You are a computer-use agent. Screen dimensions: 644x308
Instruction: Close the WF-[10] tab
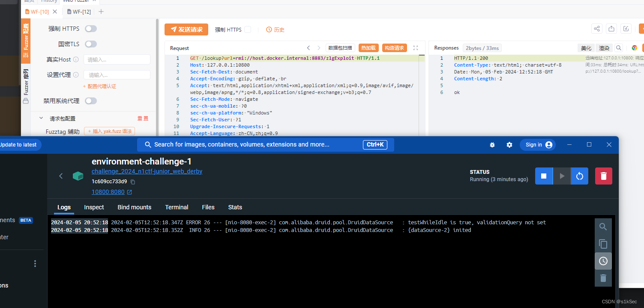click(x=55, y=12)
